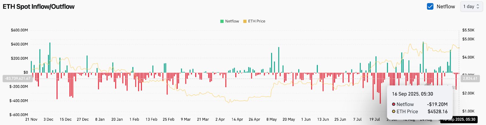This screenshot has width=486, height=125.
Task: Click the red Netflow dot in tooltip
Action: pos(394,104)
